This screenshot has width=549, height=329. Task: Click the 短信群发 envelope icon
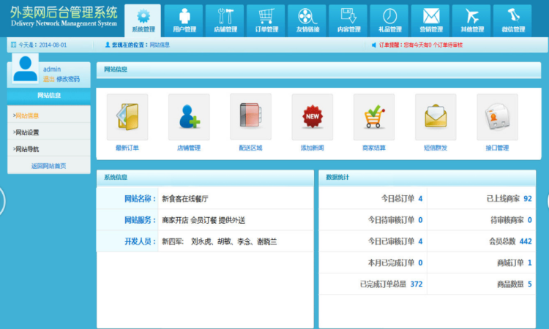tap(435, 117)
